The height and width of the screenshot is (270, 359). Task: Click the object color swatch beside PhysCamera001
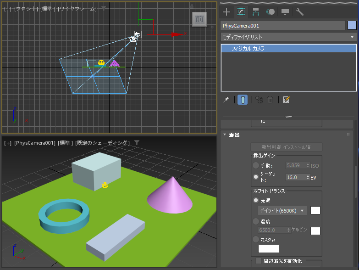352,25
